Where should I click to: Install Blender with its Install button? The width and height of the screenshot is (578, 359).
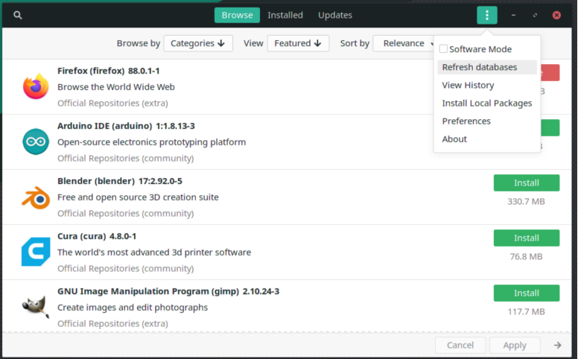coord(526,182)
